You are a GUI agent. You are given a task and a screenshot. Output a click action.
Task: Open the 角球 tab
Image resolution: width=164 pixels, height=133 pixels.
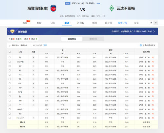[94, 23]
